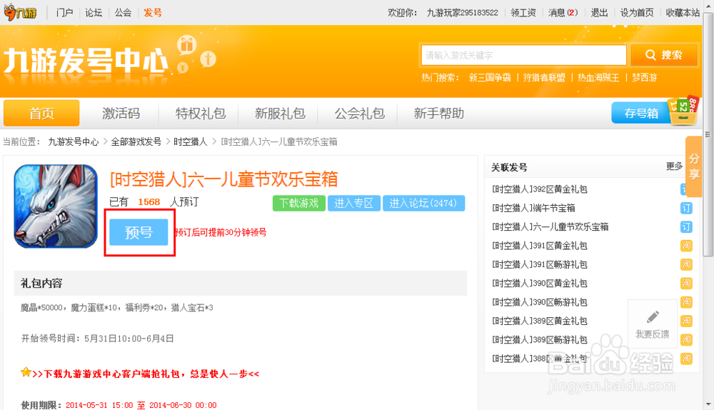Screen dimensions: 714x410
Task: Click the 存号箱 button
Action: coord(641,113)
